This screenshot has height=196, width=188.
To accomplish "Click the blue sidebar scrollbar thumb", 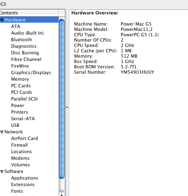I will (61, 99).
